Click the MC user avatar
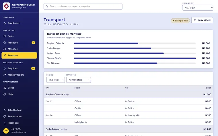The width and height of the screenshot is (218, 136). tap(6, 131)
